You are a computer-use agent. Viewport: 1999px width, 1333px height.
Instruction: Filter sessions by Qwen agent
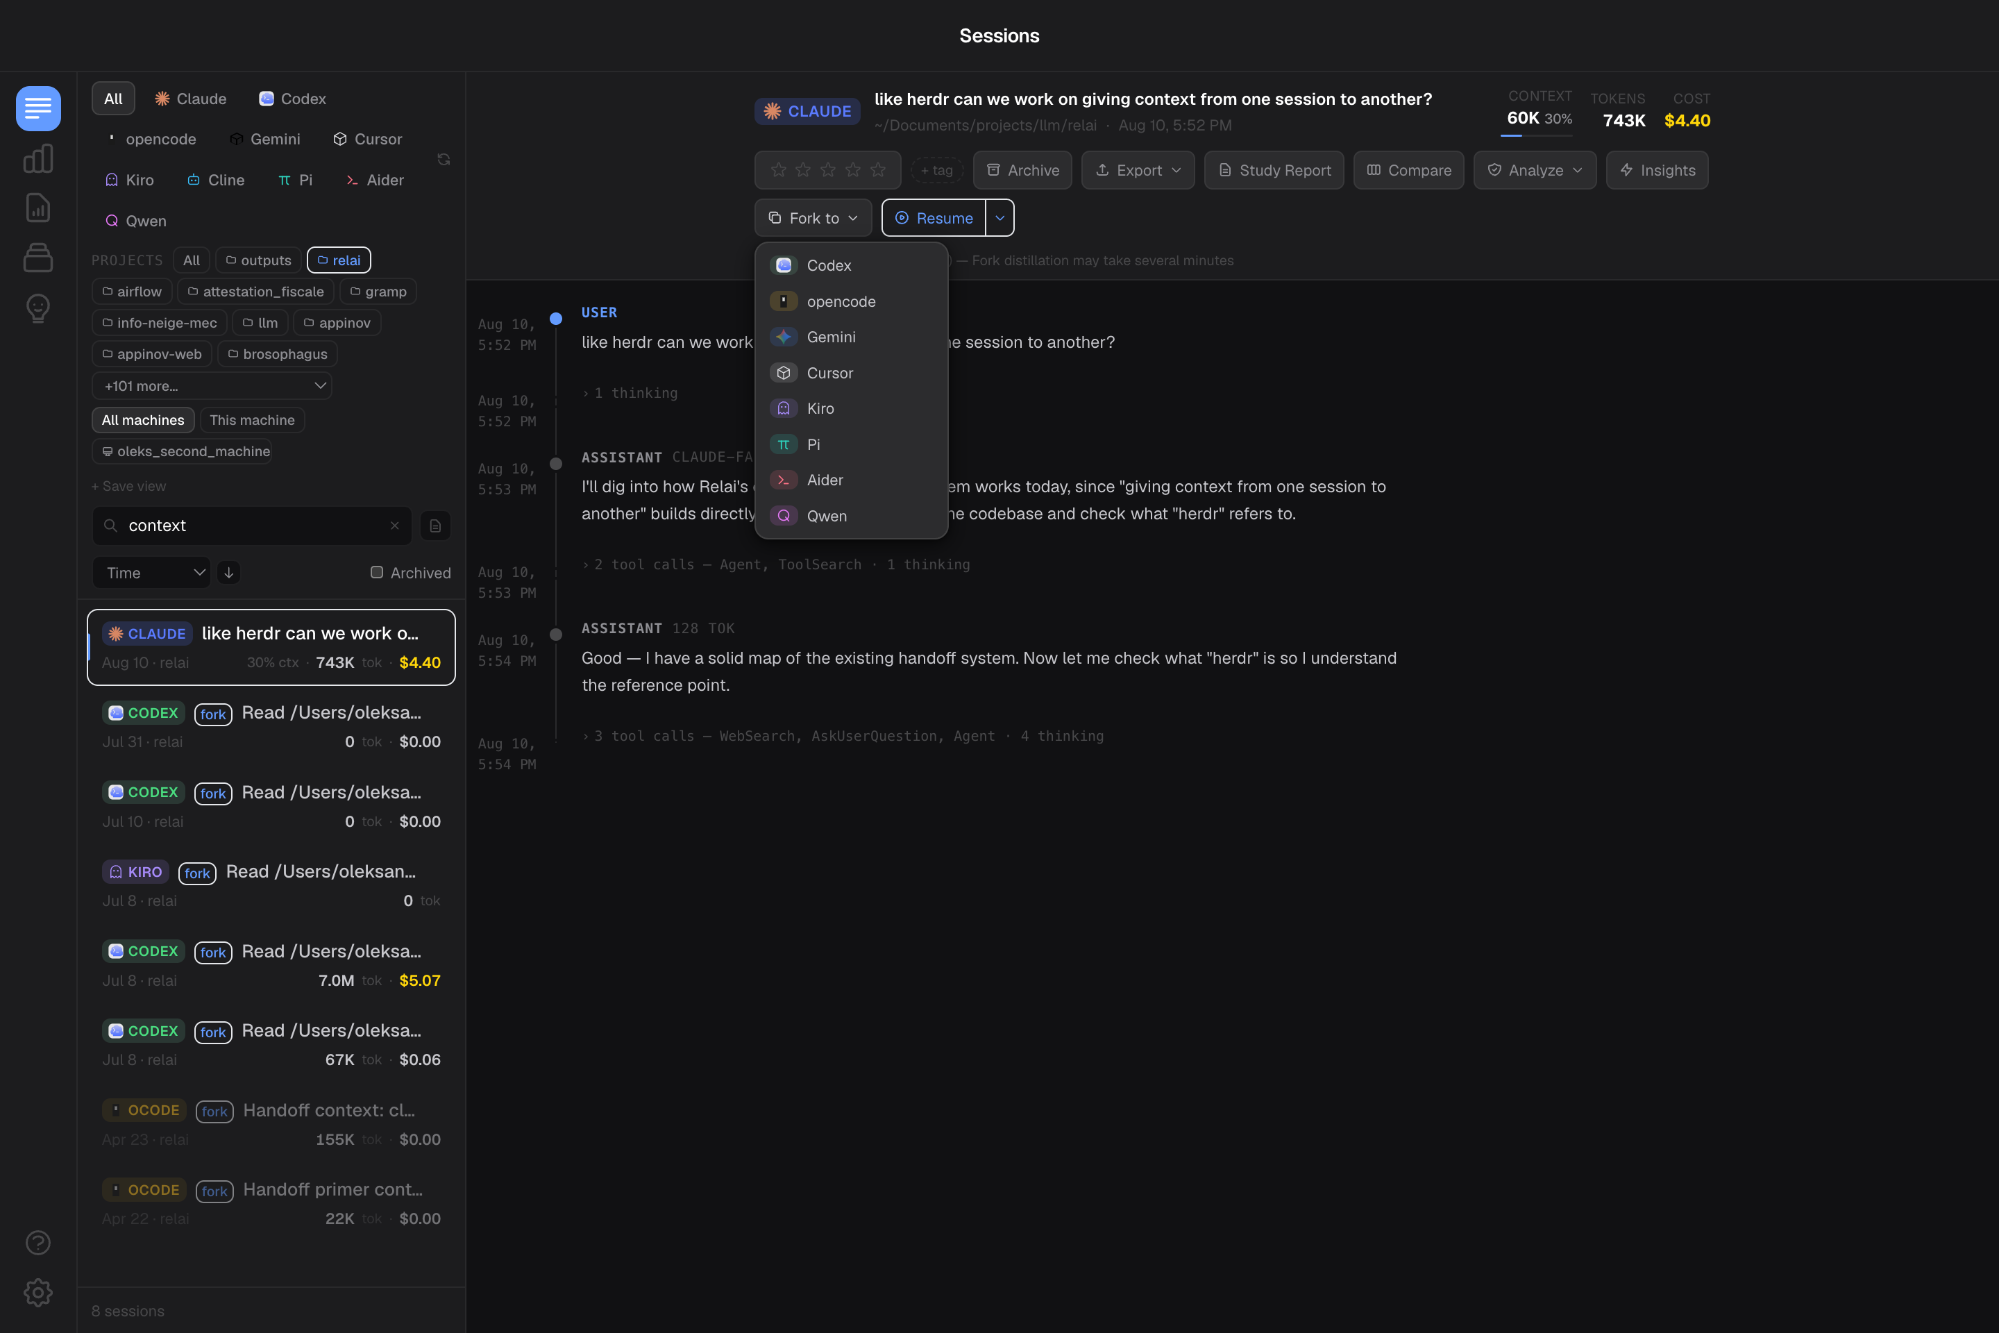point(135,220)
